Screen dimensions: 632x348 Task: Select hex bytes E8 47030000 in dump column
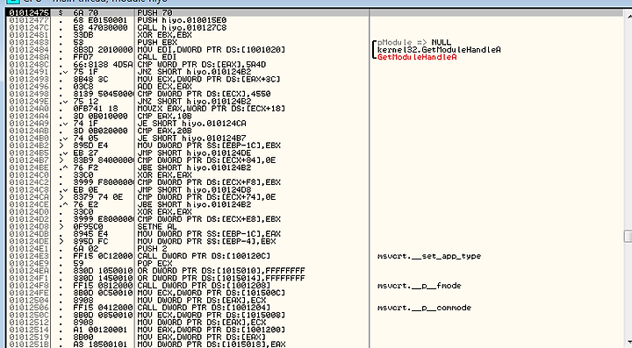click(100, 28)
